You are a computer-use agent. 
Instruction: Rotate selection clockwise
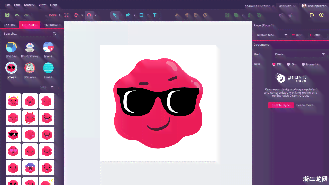(205, 15)
